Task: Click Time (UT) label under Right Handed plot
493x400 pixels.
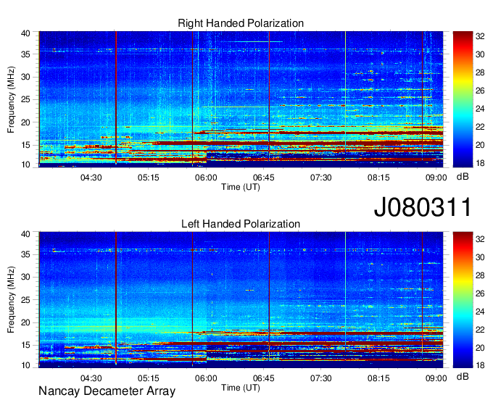Action: point(241,187)
